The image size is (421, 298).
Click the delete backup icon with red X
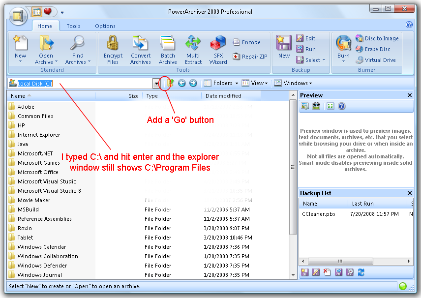point(327,272)
